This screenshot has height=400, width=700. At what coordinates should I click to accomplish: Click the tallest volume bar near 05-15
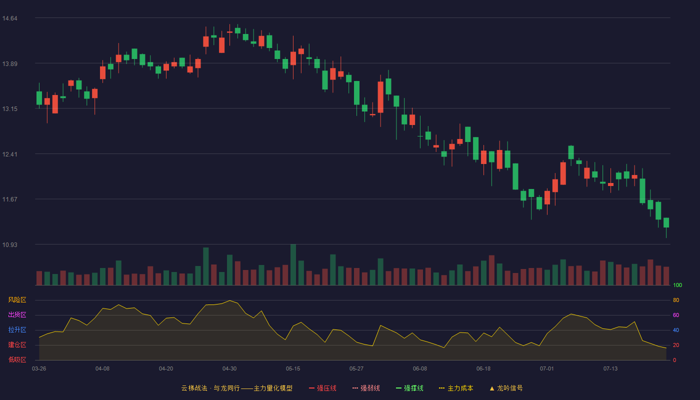click(293, 264)
